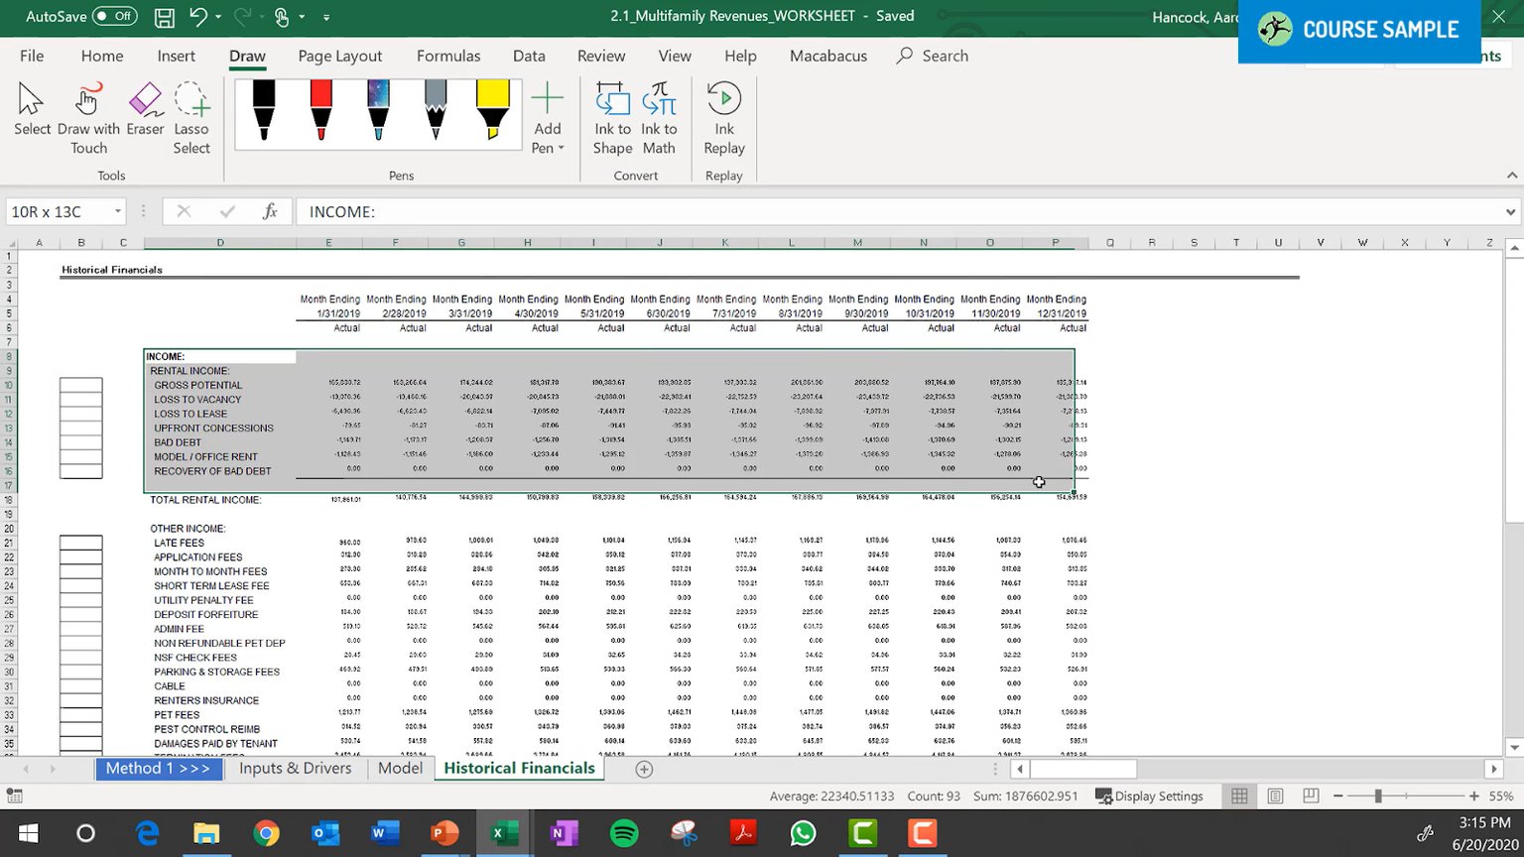This screenshot has width=1524, height=857.
Task: Add a new sheet
Action: (x=644, y=769)
